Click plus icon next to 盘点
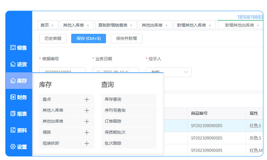 click(x=87, y=100)
